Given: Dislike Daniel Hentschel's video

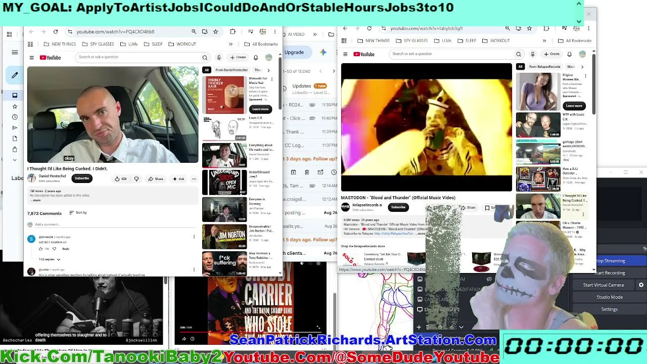Looking at the screenshot, I should [136, 179].
